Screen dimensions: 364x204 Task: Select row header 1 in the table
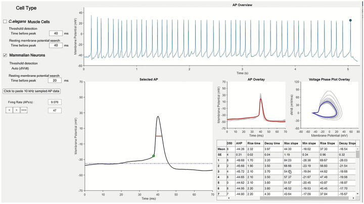[221, 160]
